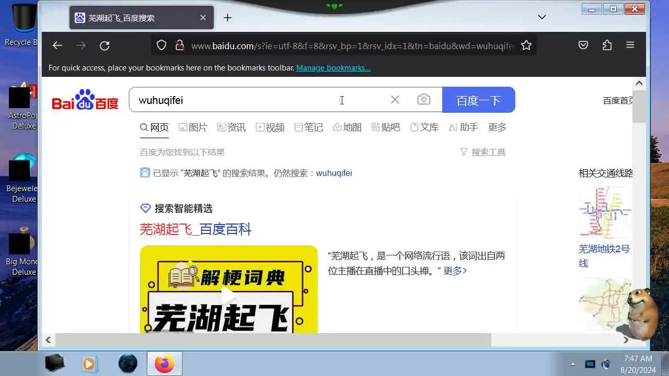Switch to 地图 map results
669x376 pixels.
(x=348, y=127)
